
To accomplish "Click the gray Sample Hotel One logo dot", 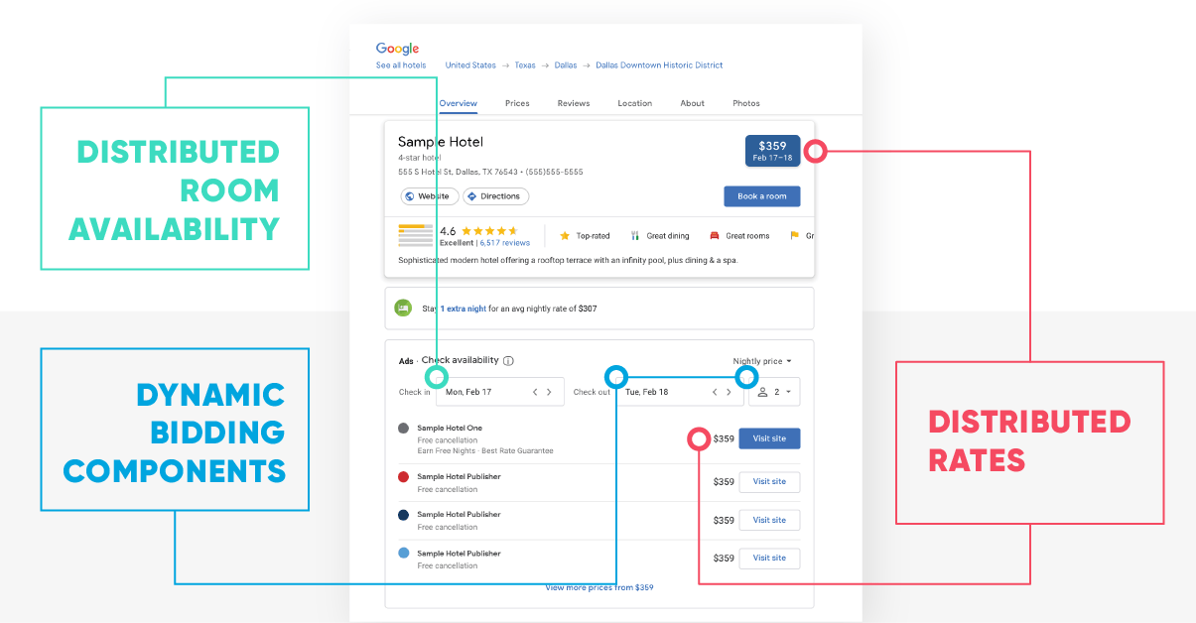I will 403,429.
